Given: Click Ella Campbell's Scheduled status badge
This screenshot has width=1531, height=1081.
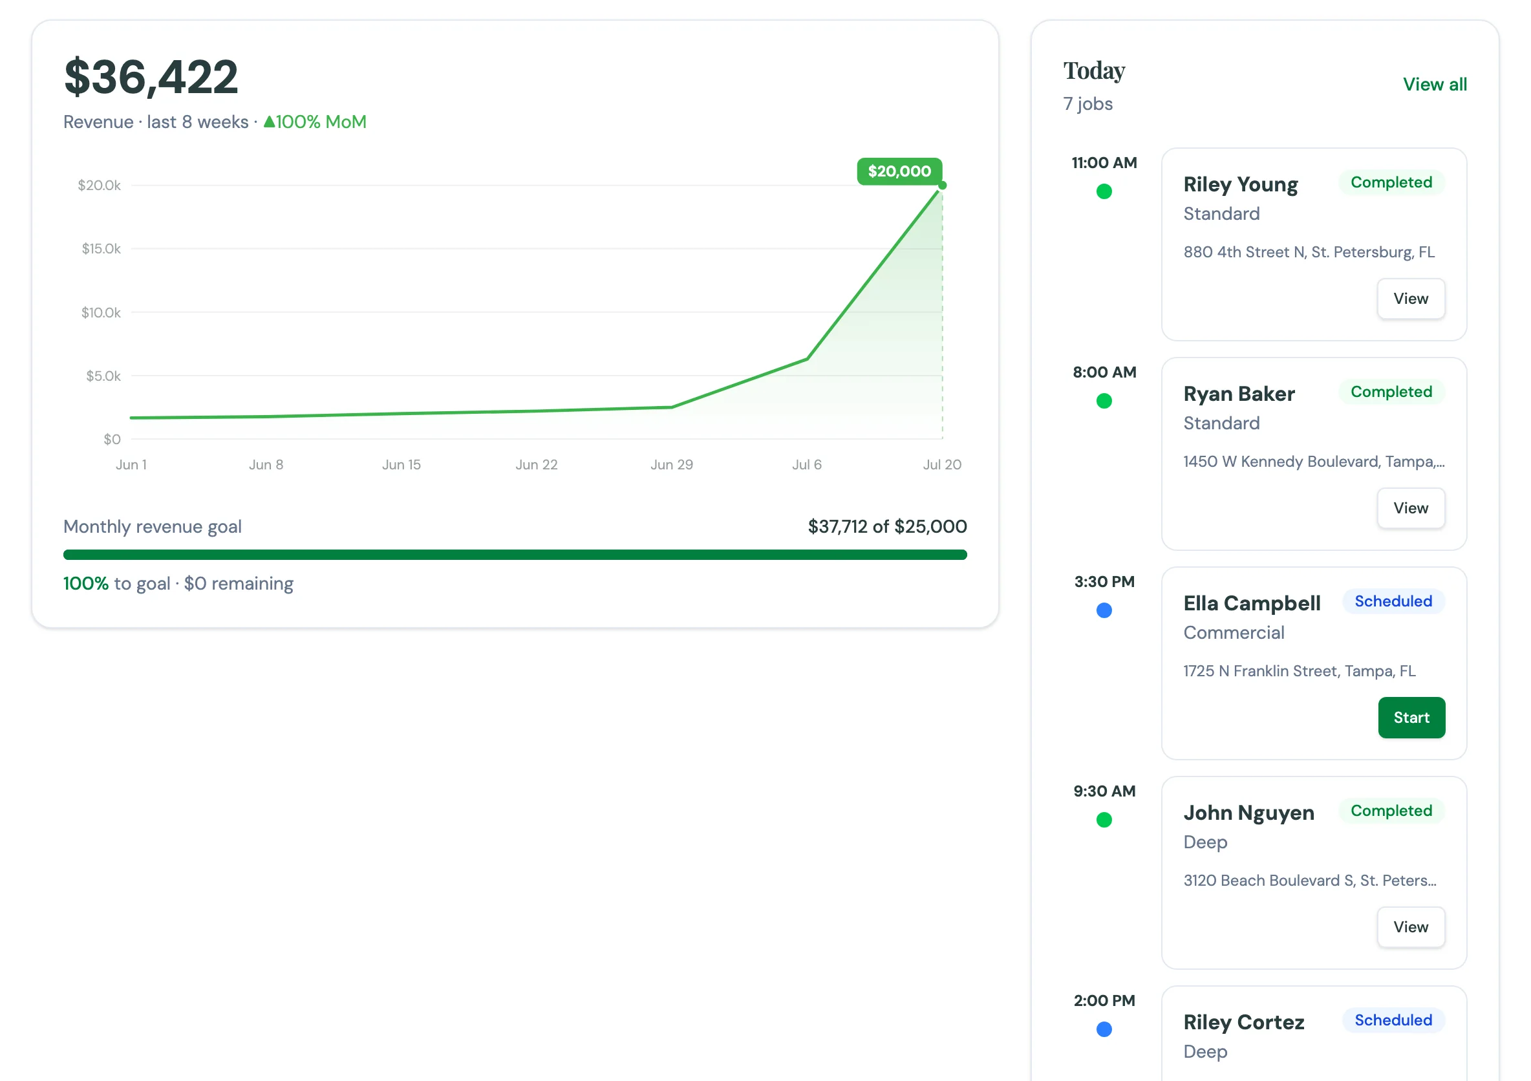Looking at the screenshot, I should coord(1393,601).
